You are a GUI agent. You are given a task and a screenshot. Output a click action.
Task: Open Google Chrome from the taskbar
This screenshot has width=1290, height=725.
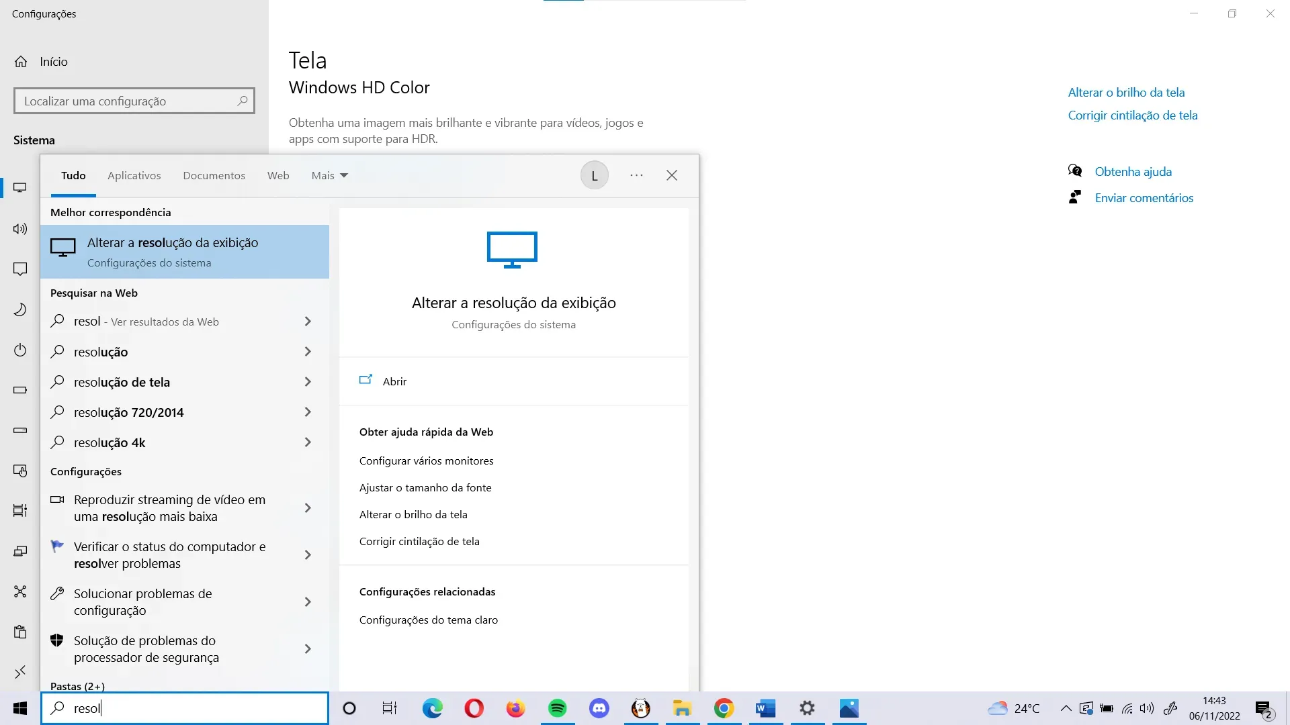coord(724,708)
